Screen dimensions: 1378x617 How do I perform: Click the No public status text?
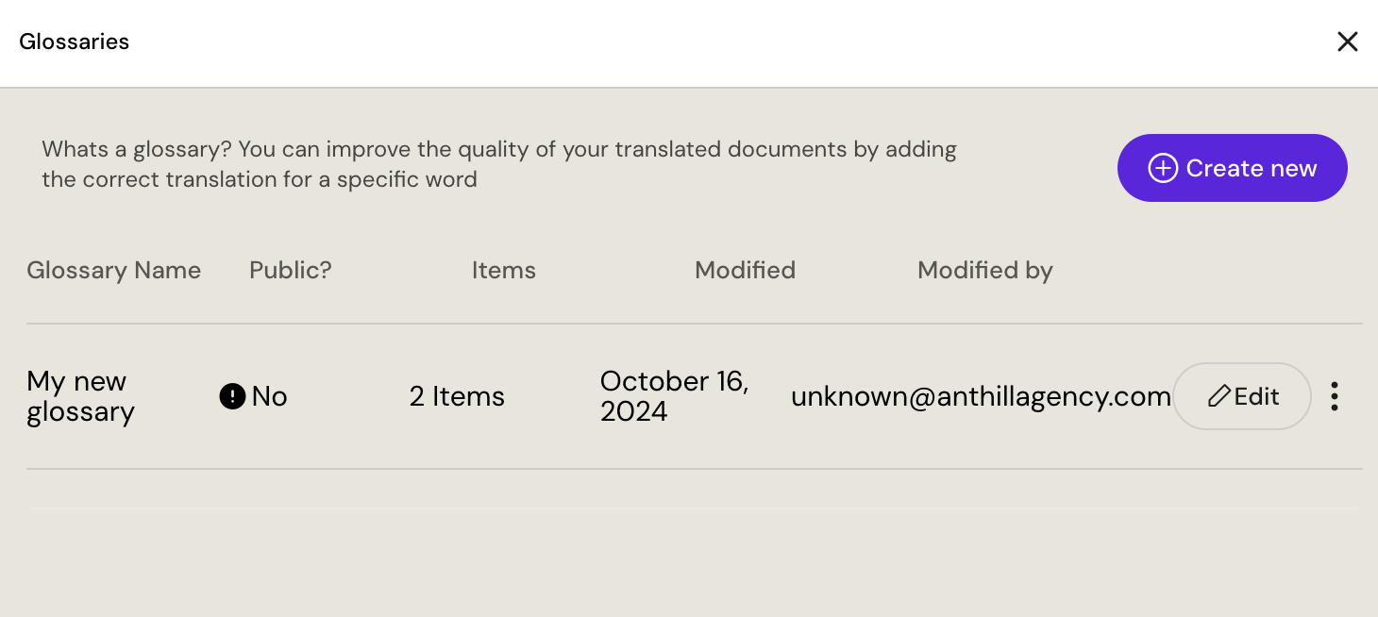point(269,396)
